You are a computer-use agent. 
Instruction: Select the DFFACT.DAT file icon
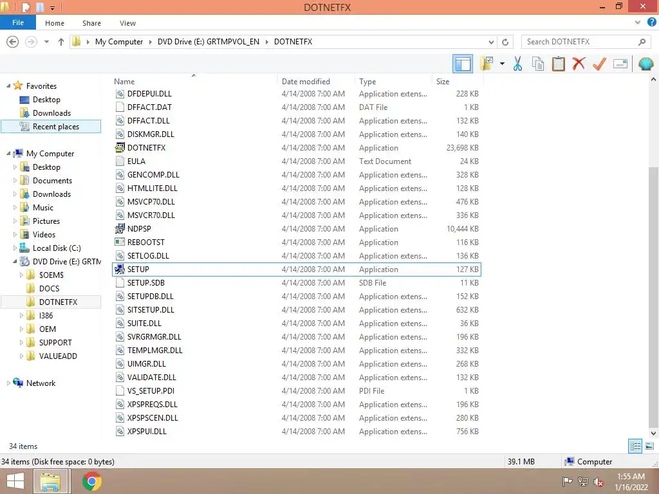click(x=120, y=107)
